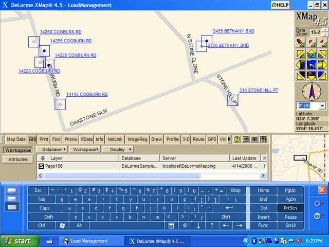Click the last up-arrow icon right of tabs
329x247 pixels.
point(263,139)
